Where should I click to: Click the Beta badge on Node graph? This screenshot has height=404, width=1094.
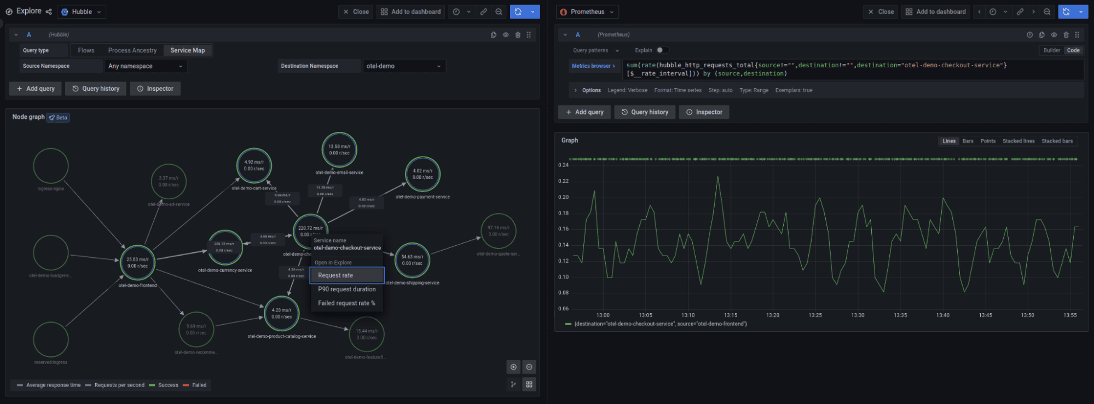click(58, 117)
